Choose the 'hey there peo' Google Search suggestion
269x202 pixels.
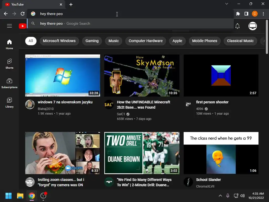click(130, 23)
